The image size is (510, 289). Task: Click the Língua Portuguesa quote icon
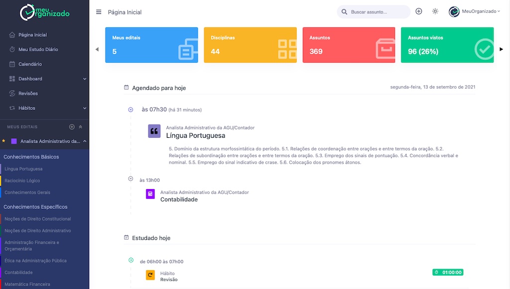(154, 131)
